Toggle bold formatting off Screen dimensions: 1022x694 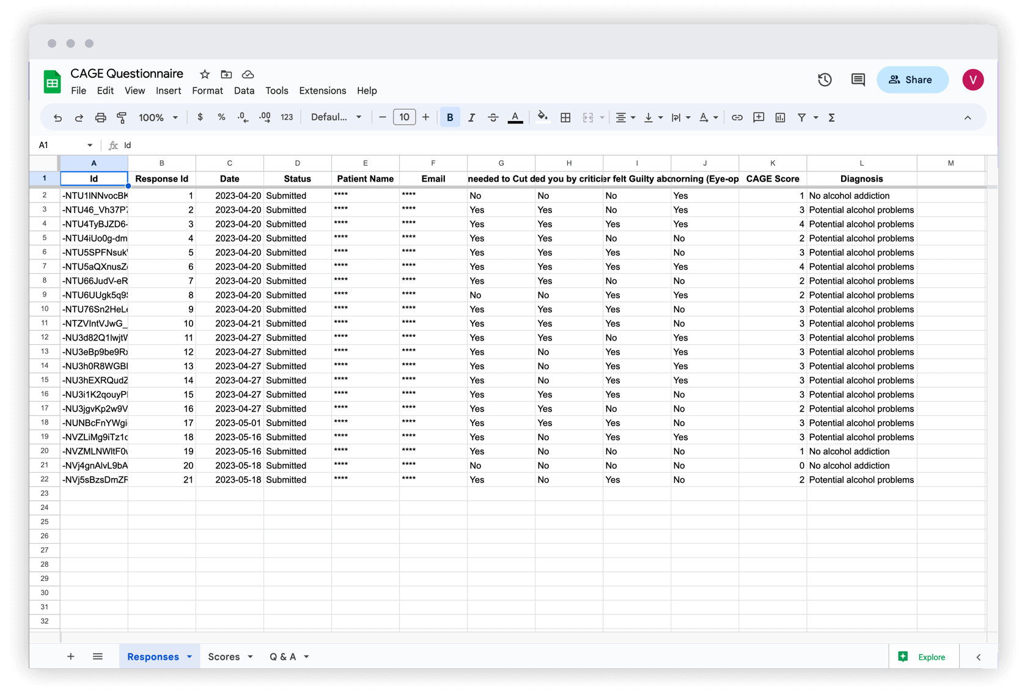pos(450,117)
